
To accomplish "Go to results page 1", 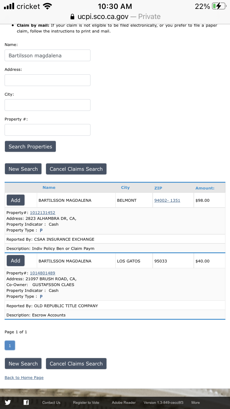I will pos(10,346).
